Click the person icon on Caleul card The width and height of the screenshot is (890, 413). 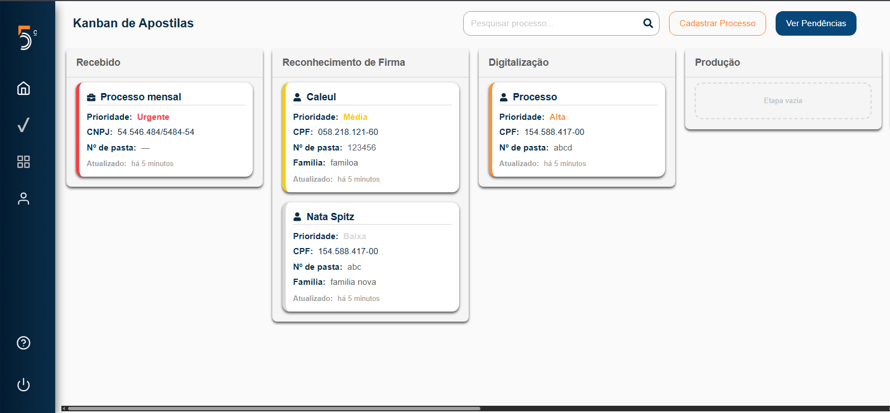coord(297,98)
